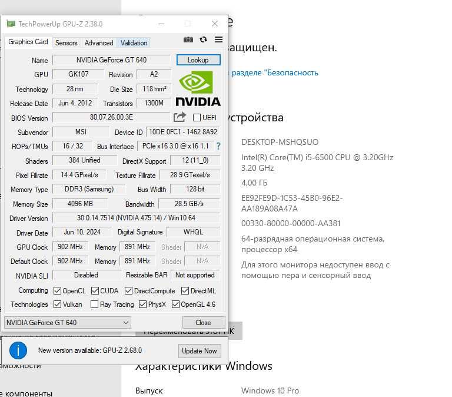The image size is (452, 397).
Task: Click the Memory Size value 4096 MB
Action: tap(80, 204)
